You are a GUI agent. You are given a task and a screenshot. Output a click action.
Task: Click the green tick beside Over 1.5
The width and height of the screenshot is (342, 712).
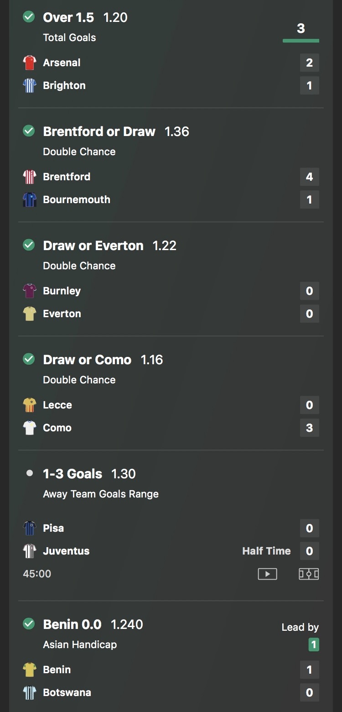click(29, 17)
